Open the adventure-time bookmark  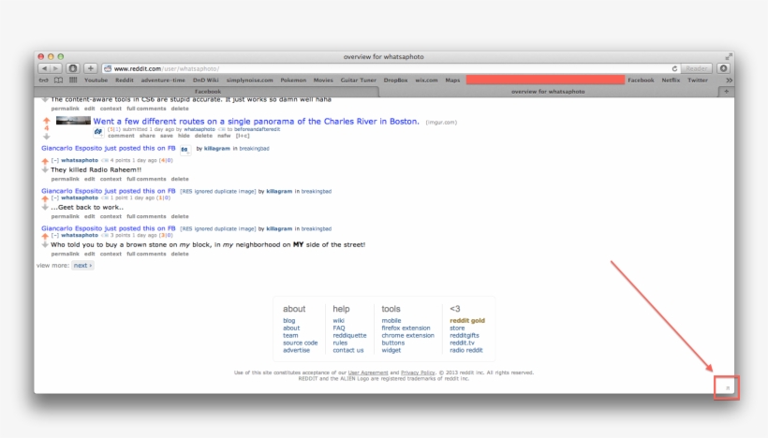pos(163,80)
